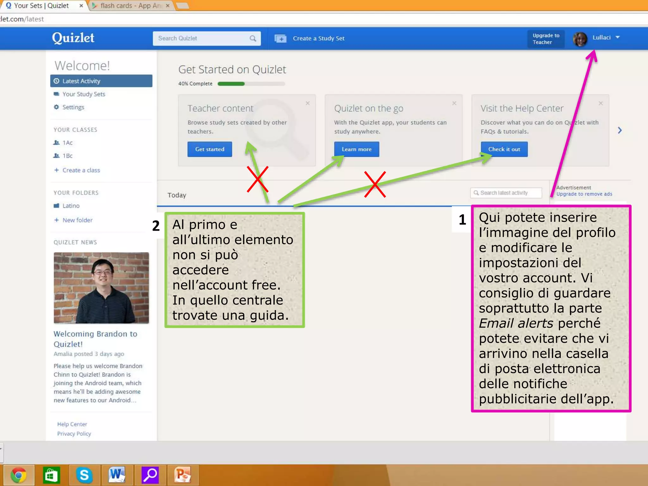Open the Latino folder

pos(71,206)
